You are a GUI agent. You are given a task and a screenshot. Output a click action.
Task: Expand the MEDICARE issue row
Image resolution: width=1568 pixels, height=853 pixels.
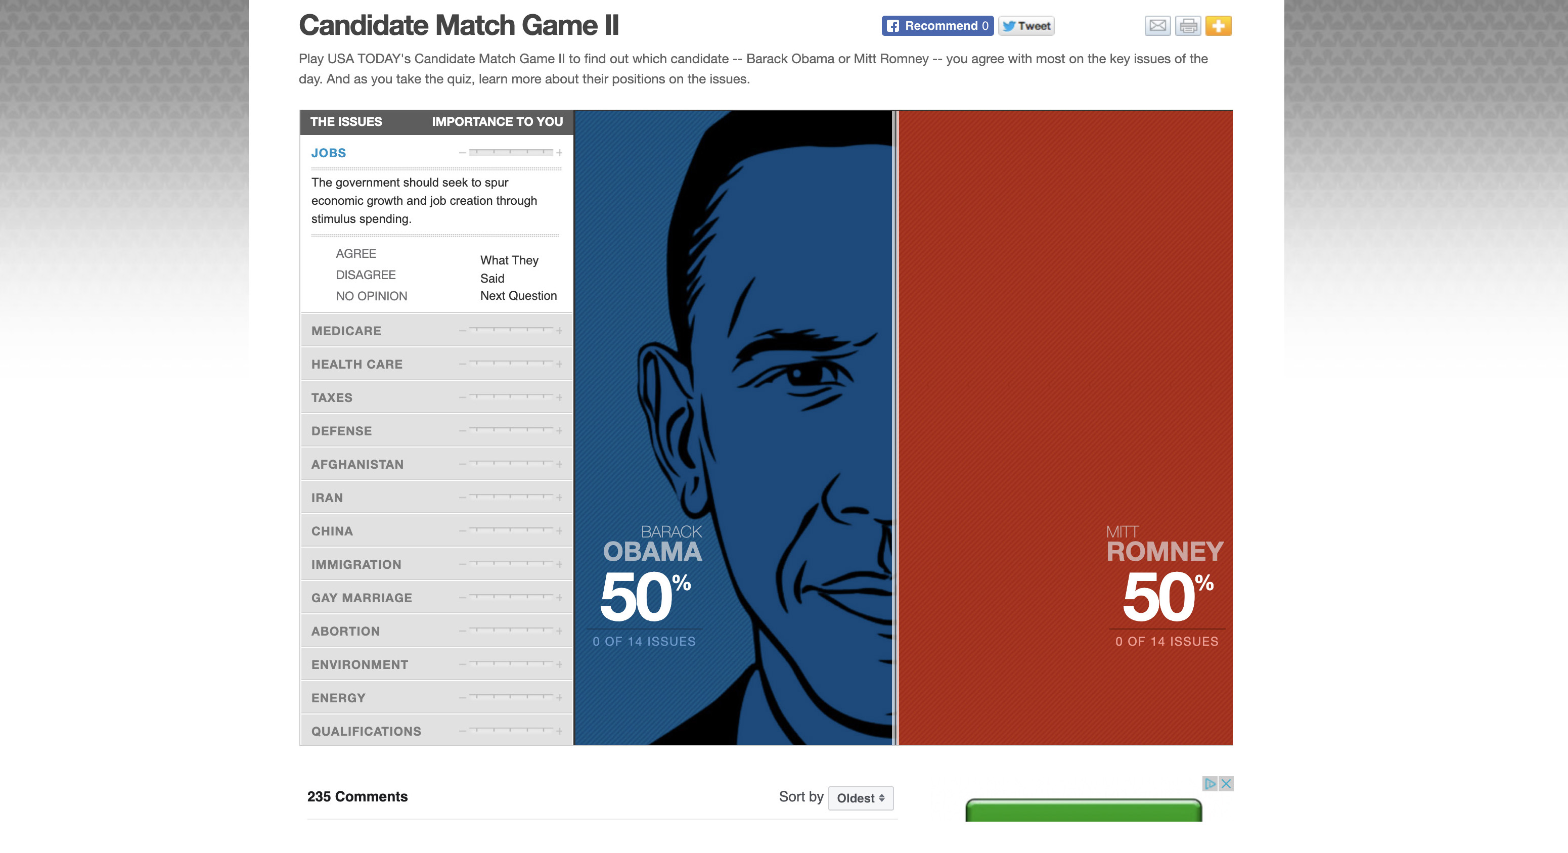346,331
